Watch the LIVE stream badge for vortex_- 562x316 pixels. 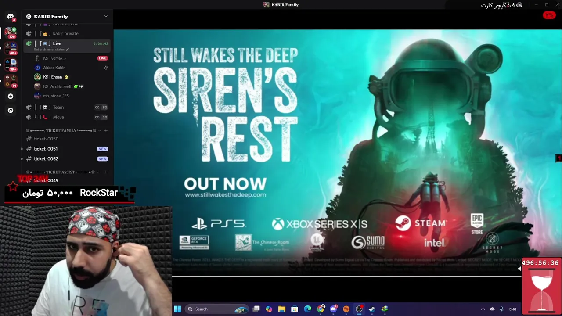click(x=102, y=58)
